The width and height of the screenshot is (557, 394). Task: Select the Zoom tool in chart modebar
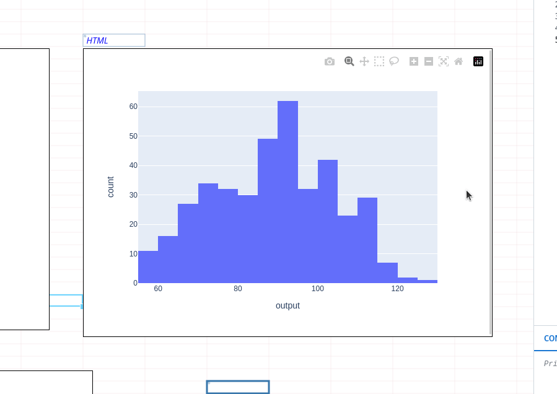[x=349, y=61]
